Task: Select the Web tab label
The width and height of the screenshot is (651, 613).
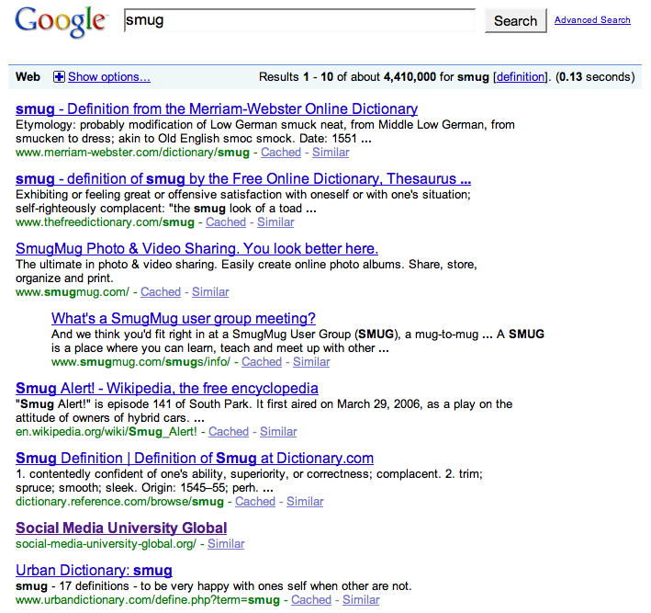Action: (28, 77)
